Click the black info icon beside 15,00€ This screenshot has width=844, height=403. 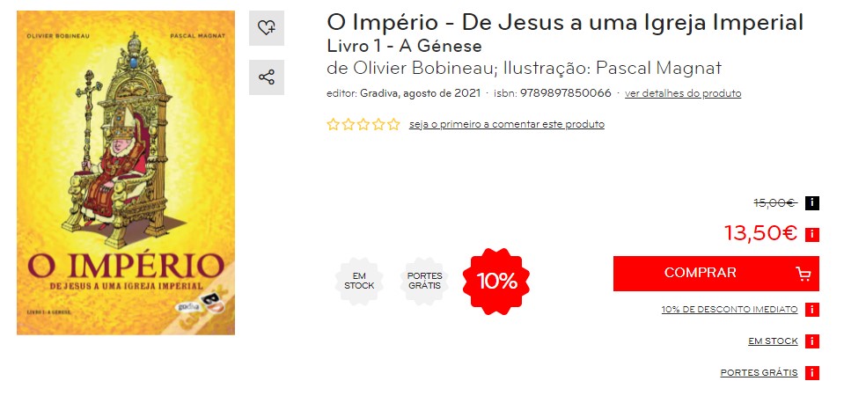pos(812,203)
